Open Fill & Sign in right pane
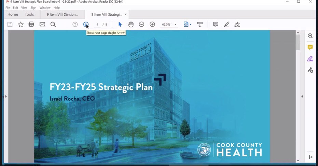Image resolution: width=318 pixels, height=166 pixels. 310,59
